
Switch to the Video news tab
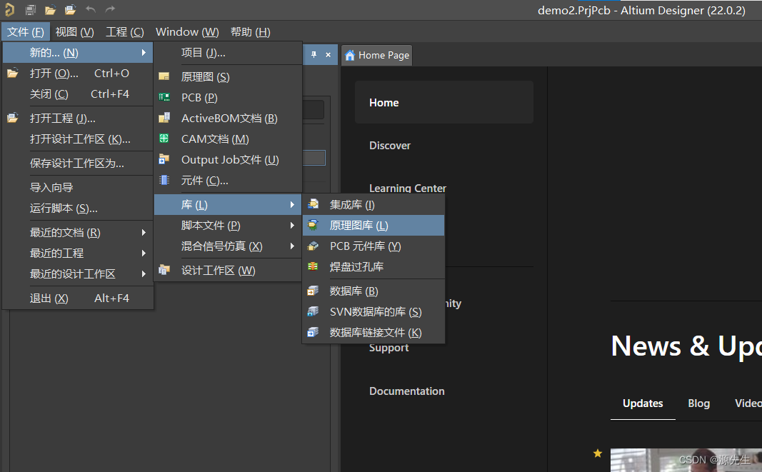(x=748, y=403)
